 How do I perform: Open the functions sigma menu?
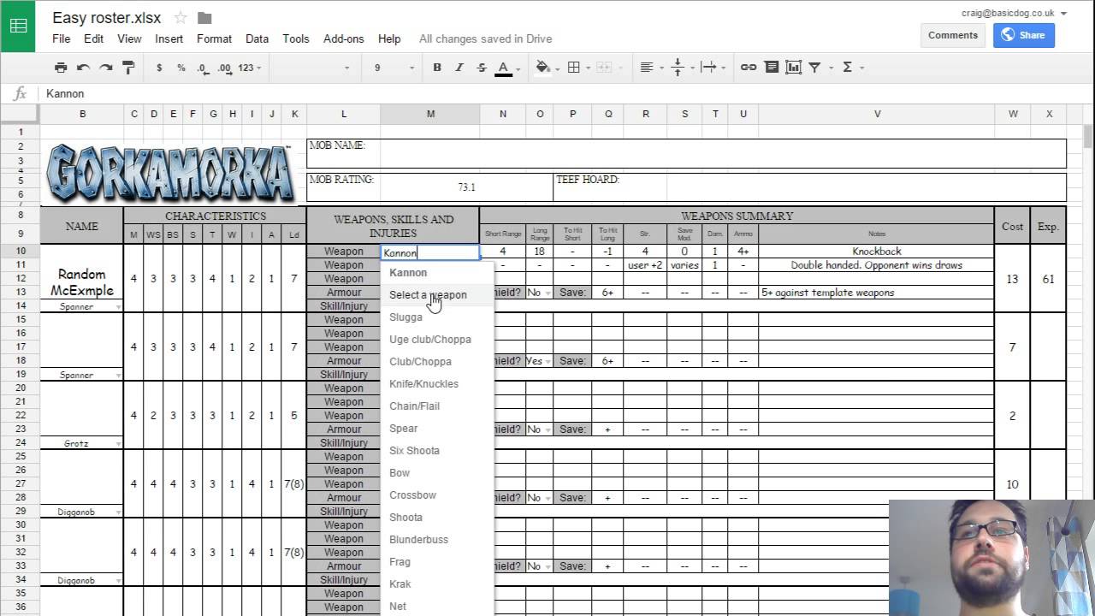pyautogui.click(x=851, y=68)
